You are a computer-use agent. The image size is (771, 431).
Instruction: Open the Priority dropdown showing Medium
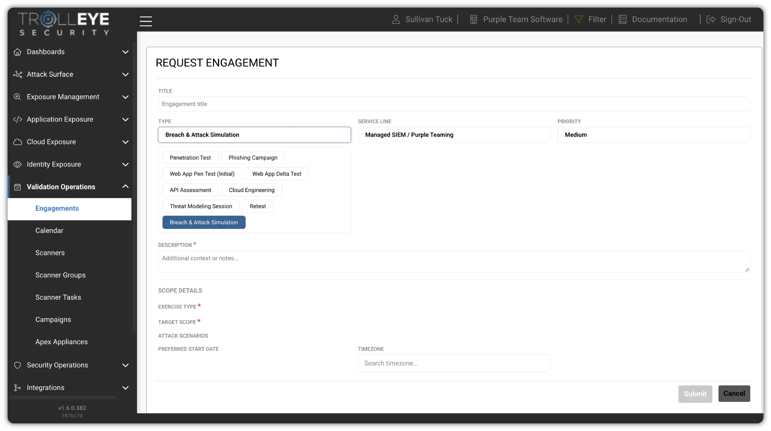coord(654,135)
